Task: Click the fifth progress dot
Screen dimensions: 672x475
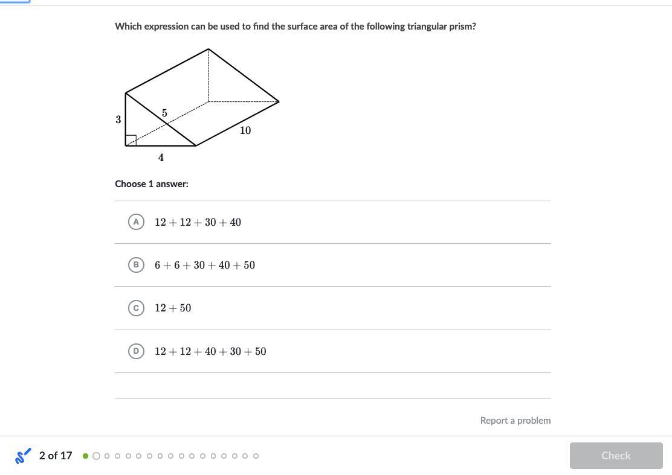Action: [128, 456]
